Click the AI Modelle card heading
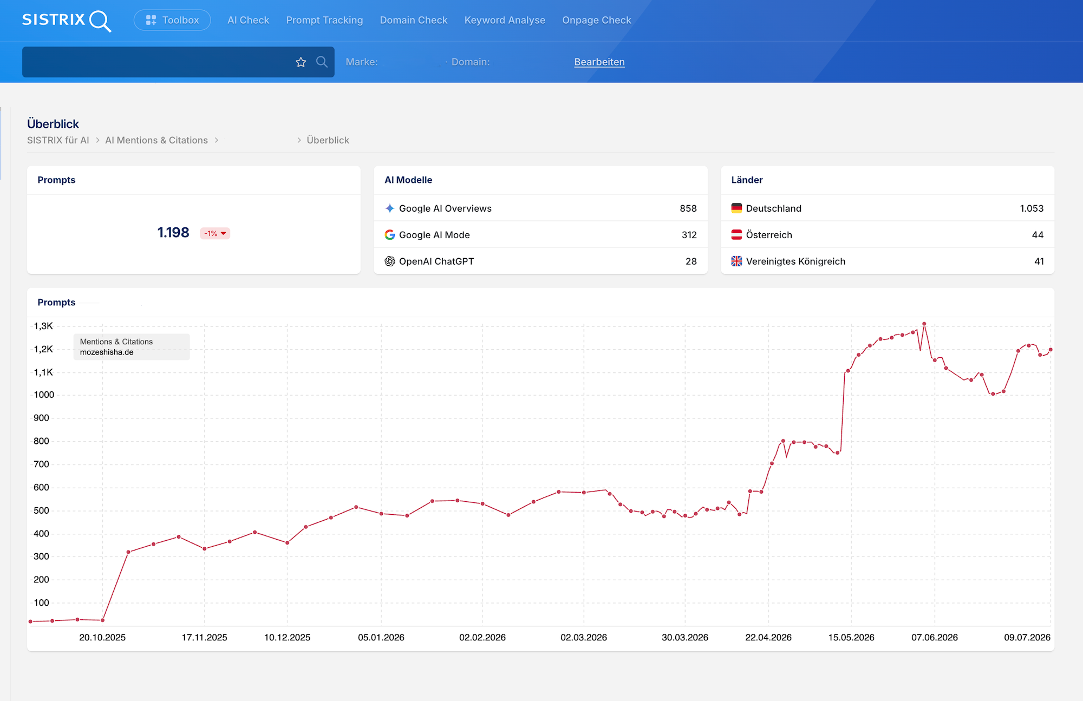 (408, 180)
